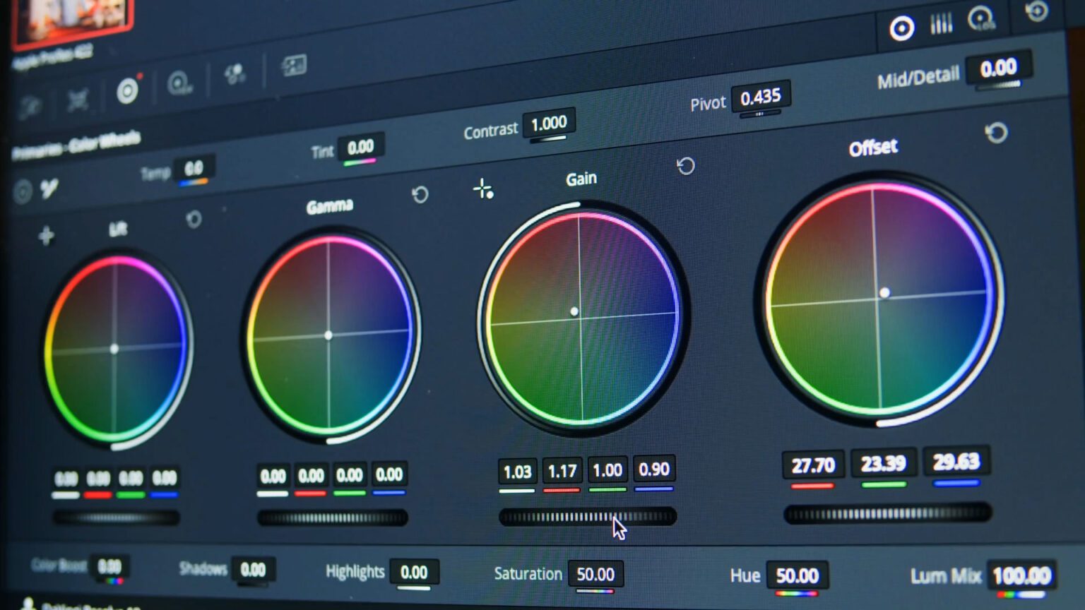1085x610 pixels.
Task: Click the auto balance icon left of Temp
Action: tap(49, 189)
